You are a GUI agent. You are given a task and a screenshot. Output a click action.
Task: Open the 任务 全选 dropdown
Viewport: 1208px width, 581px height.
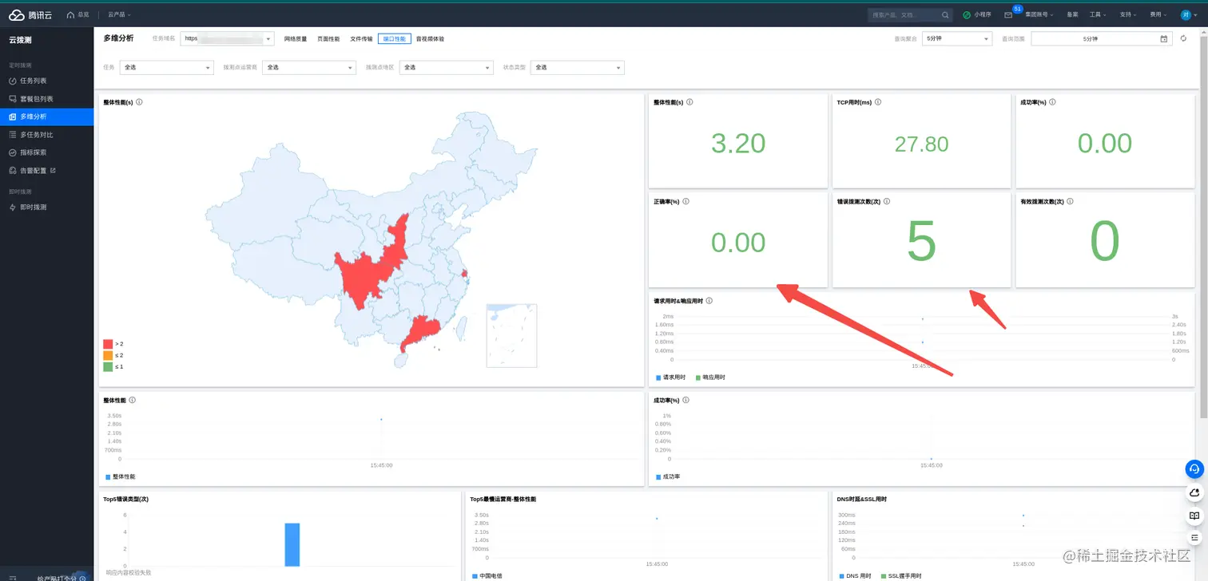point(167,67)
